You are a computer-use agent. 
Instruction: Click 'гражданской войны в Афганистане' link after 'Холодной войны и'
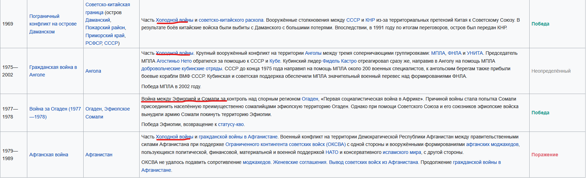tap(238, 137)
